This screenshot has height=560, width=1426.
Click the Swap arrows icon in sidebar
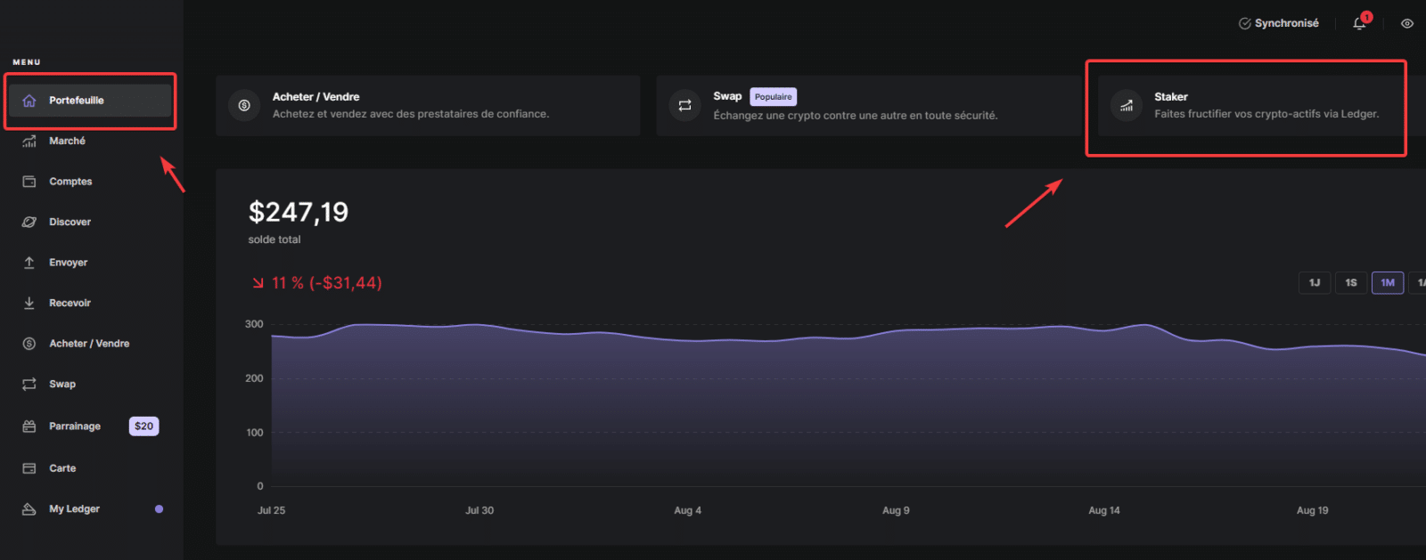(x=29, y=384)
